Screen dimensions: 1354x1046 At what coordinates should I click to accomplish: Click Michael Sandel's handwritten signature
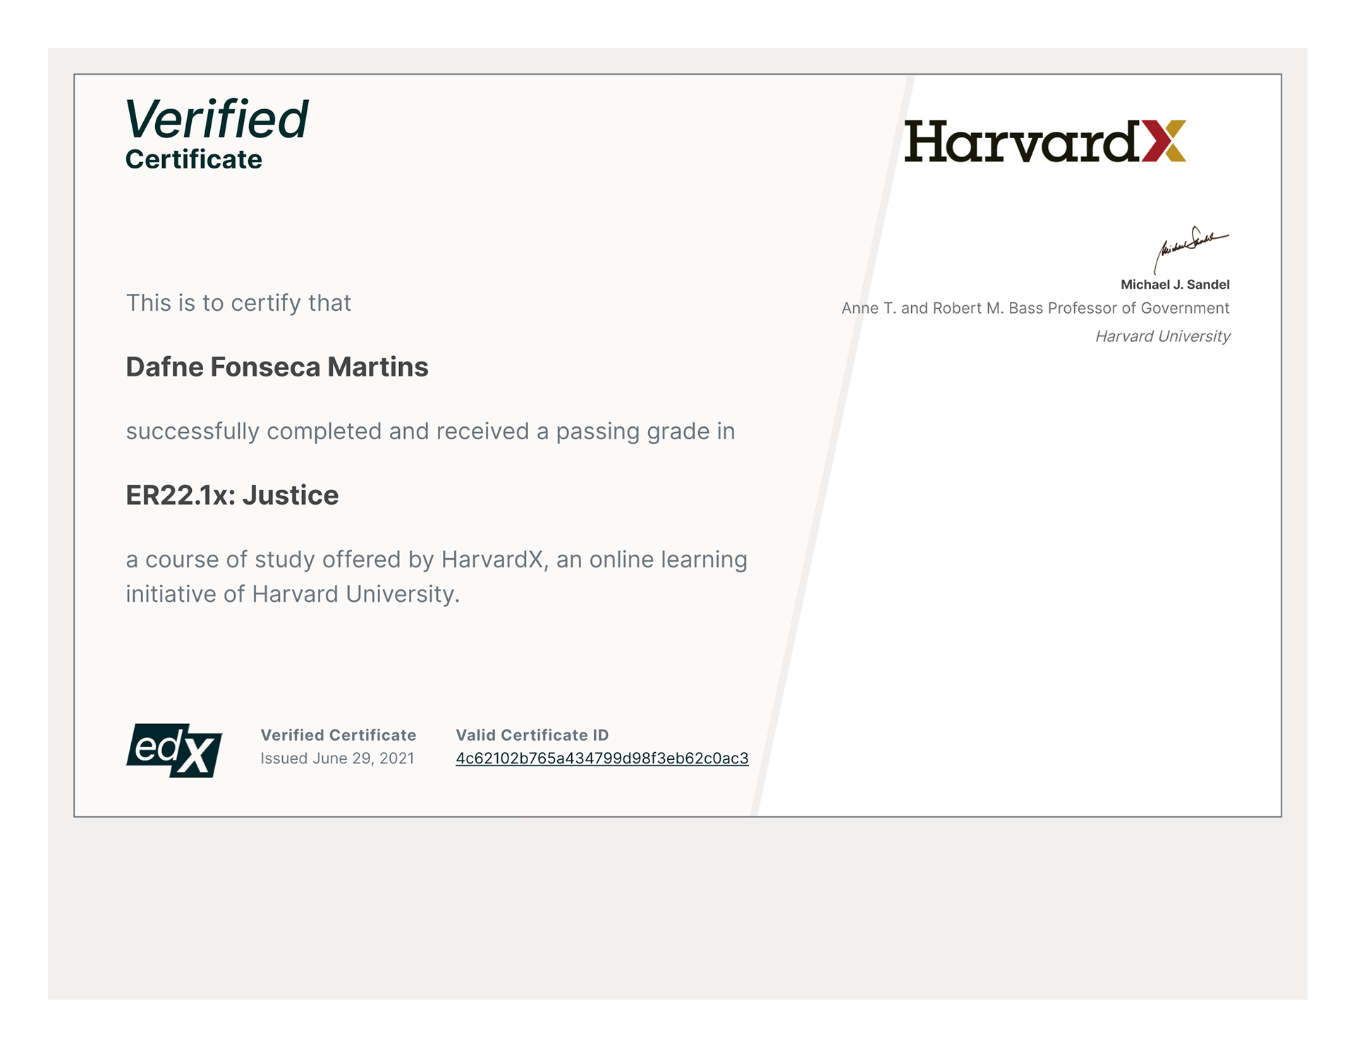[x=1191, y=249]
